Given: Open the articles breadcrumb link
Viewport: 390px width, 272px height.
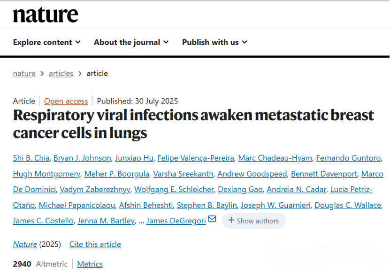Looking at the screenshot, I should pos(61,74).
